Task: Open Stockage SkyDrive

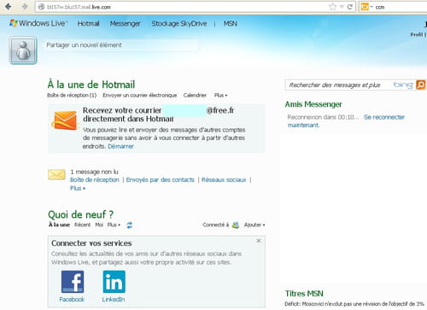Action: click(x=179, y=24)
